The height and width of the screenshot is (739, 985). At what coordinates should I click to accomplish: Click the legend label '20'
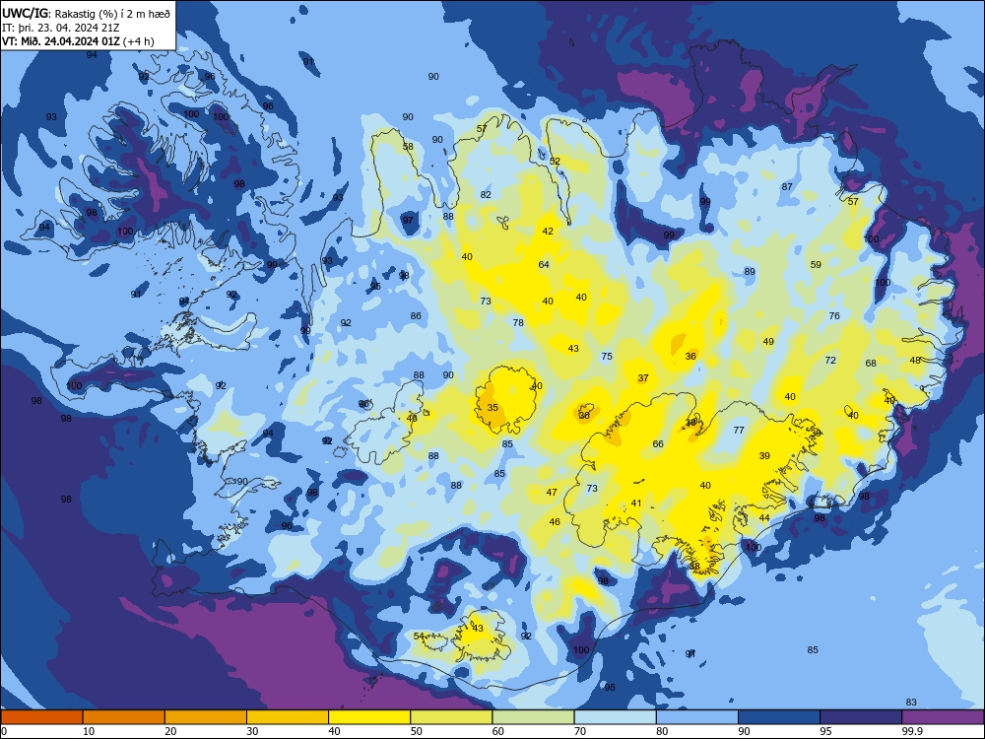(x=170, y=731)
